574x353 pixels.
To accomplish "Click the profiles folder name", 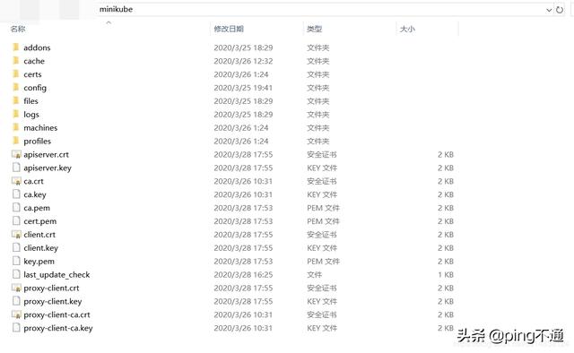I will tap(38, 142).
